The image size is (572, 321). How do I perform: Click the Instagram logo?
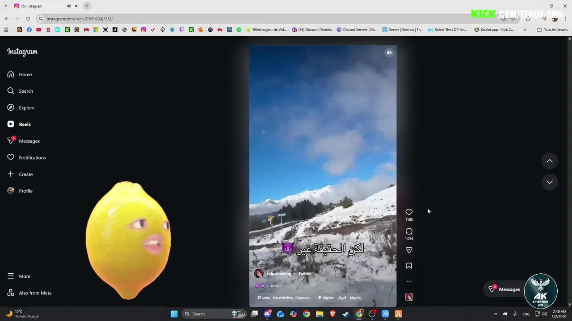pos(22,52)
